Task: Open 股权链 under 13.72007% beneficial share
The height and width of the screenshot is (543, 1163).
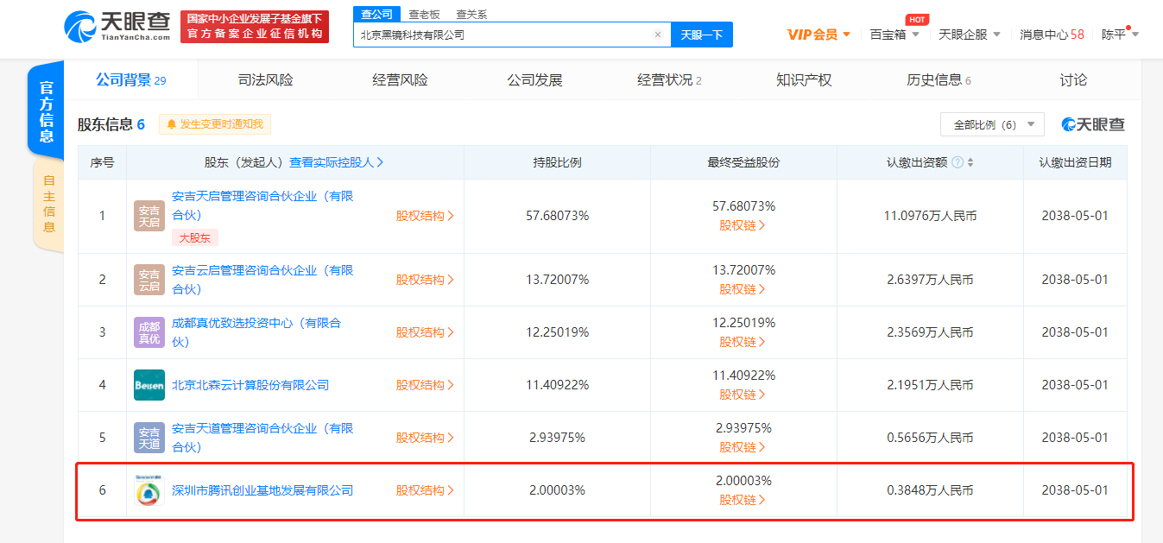Action: [x=743, y=289]
